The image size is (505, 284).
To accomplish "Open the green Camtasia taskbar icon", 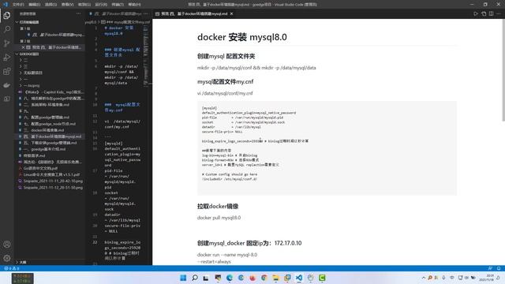I will coord(322,278).
